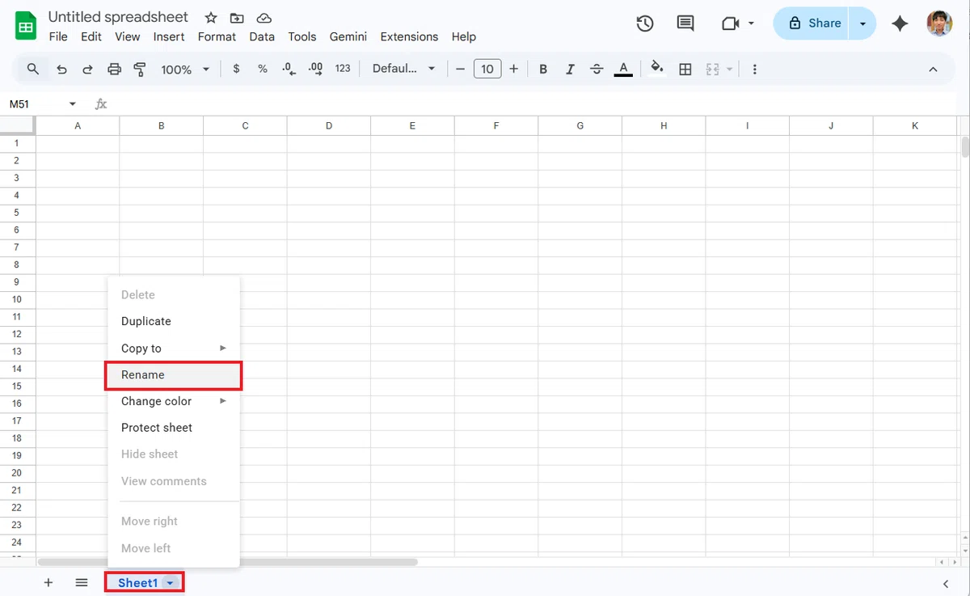Add a new sheet
Screen dimensions: 970x596
click(x=48, y=582)
